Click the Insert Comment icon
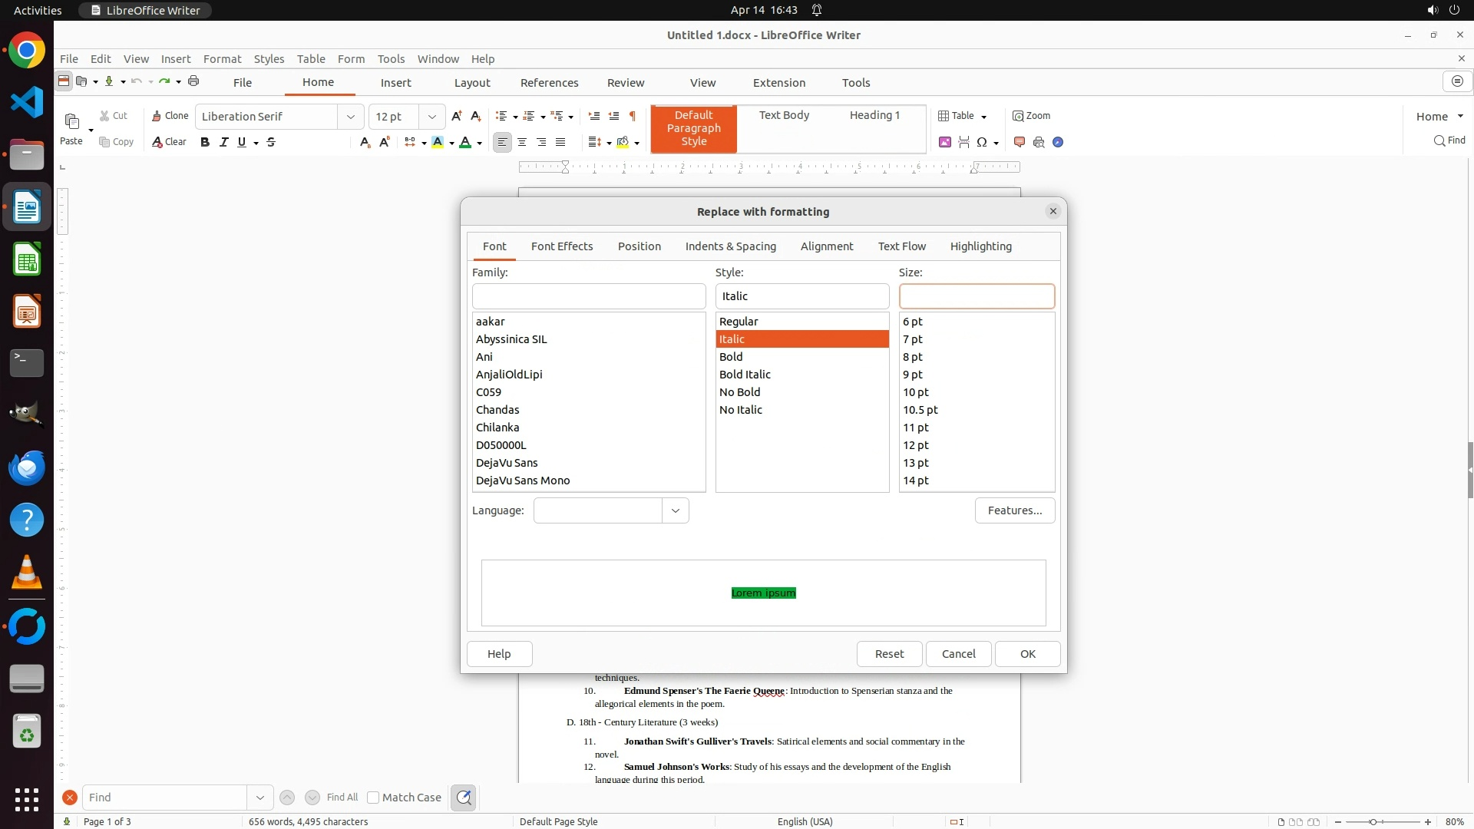1474x829 pixels. coord(1020,142)
